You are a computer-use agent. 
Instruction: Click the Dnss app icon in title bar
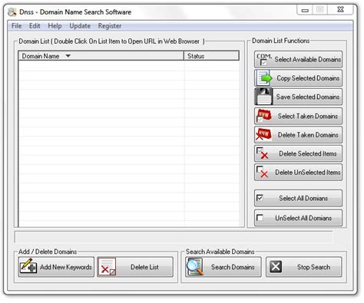coord(12,12)
